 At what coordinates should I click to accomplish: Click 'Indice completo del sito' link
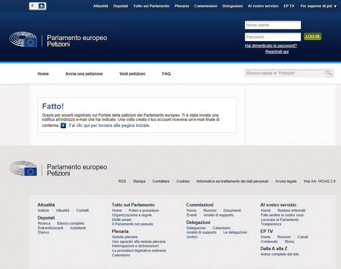coord(280,254)
